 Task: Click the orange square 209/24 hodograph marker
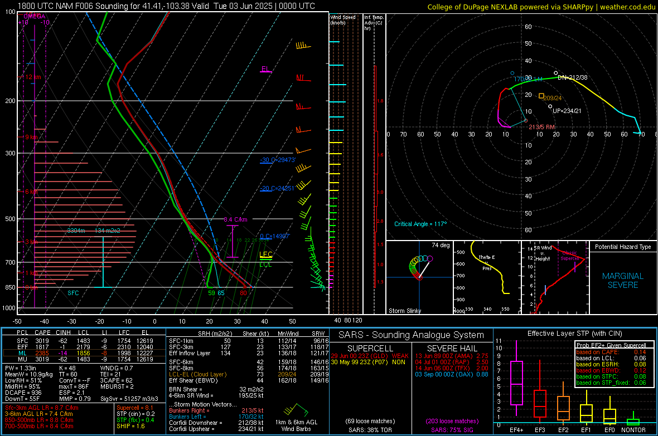pos(541,96)
